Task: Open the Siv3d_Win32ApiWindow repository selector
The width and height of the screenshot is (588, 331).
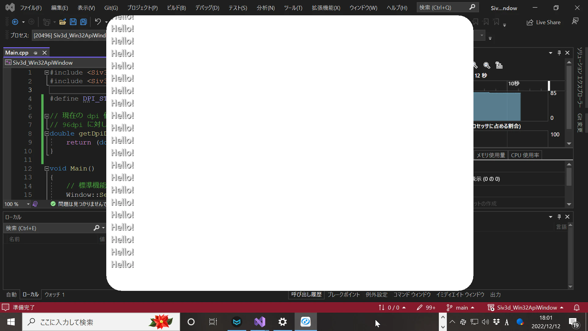Action: [526, 307]
